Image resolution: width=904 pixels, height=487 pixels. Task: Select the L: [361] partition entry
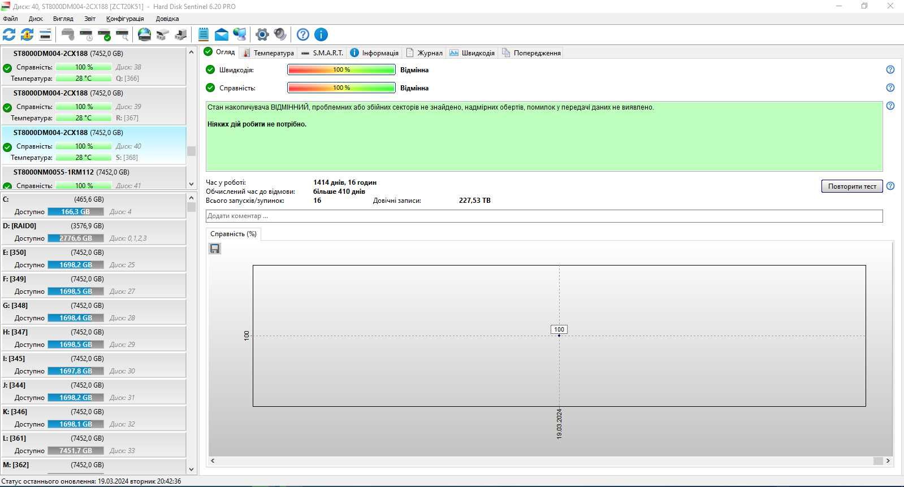point(93,445)
